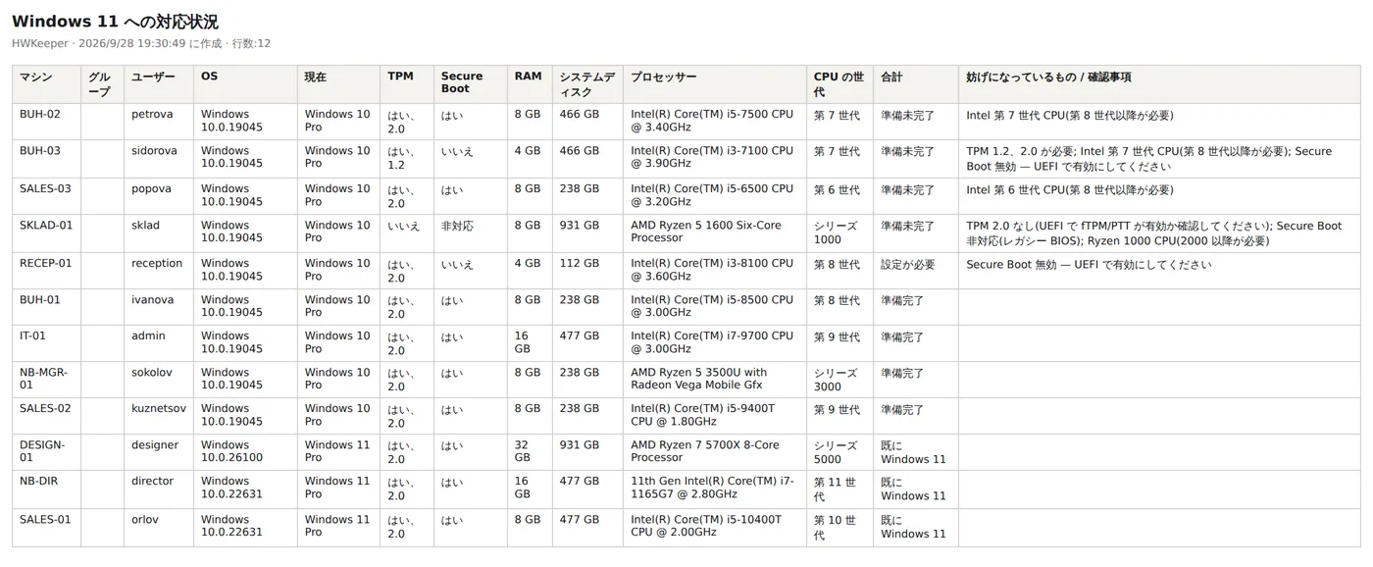The height and width of the screenshot is (567, 1373).
Task: Select the 'CPU の世代' column header
Action: click(x=839, y=84)
